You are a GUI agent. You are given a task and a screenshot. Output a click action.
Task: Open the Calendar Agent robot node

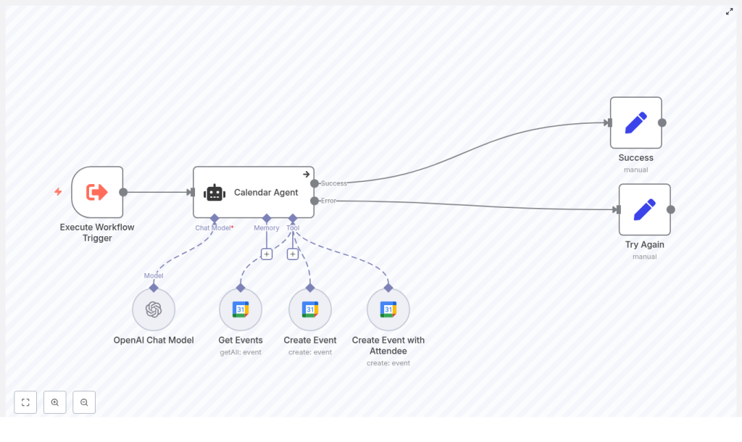[x=254, y=191]
